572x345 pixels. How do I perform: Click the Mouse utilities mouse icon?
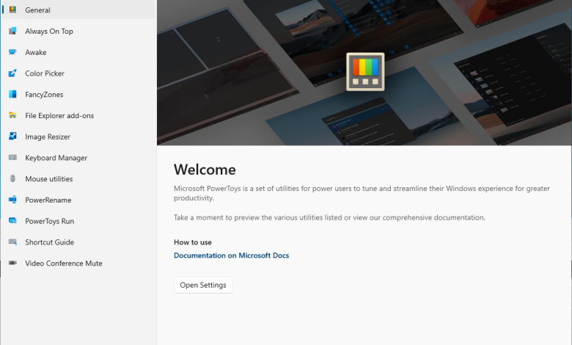coord(12,179)
